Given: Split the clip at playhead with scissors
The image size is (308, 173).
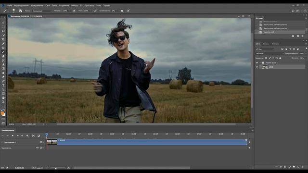Looking at the screenshot, I should (33, 136).
